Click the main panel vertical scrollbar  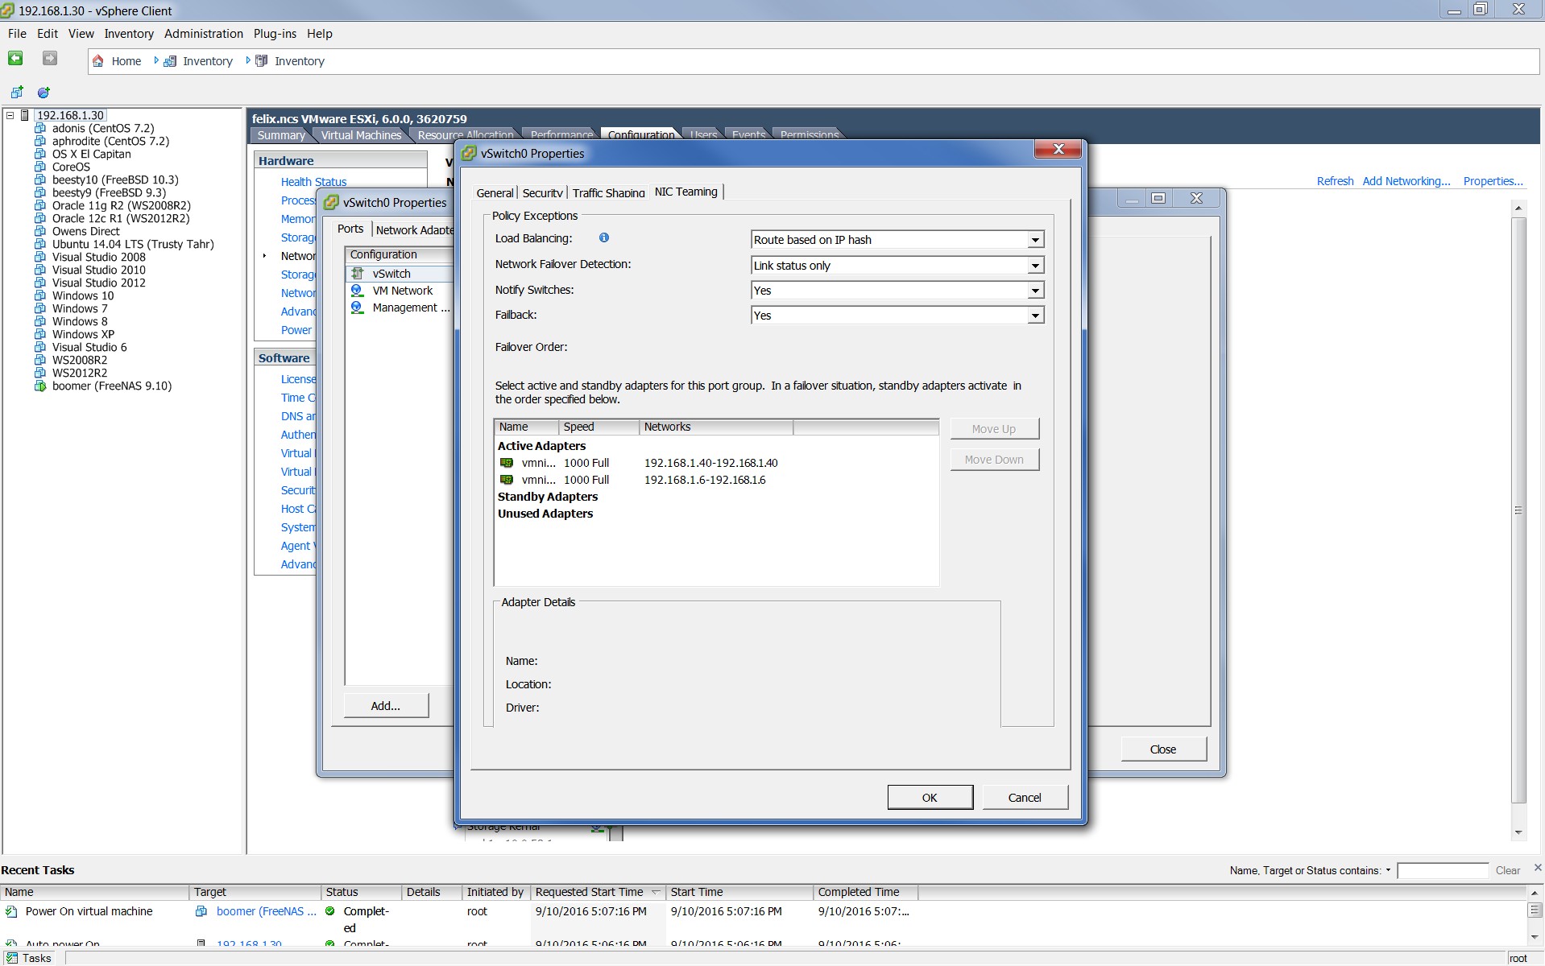(x=1518, y=510)
